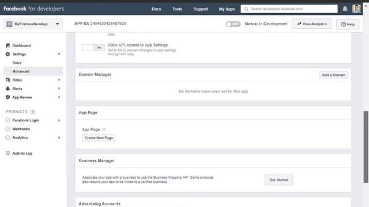Click the facebook for developers logo

coord(33,9)
